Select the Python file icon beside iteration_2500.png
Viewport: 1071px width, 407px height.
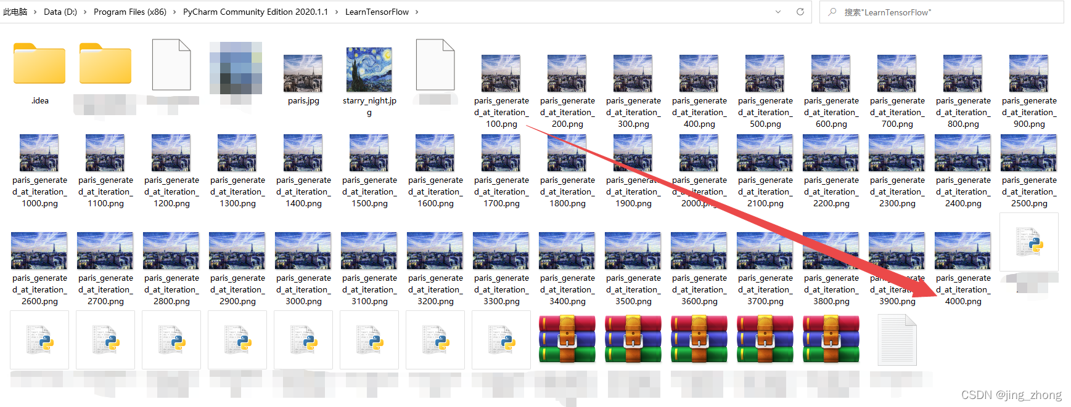click(1029, 242)
